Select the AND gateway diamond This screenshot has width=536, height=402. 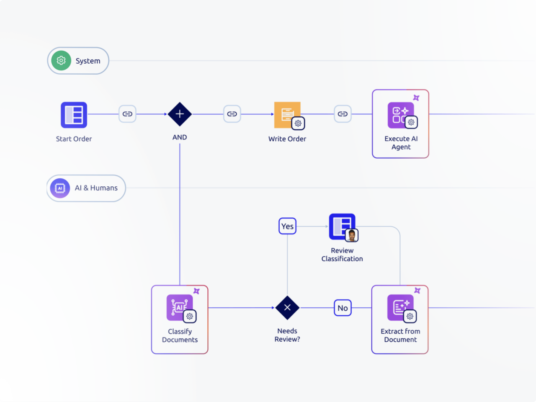click(180, 114)
